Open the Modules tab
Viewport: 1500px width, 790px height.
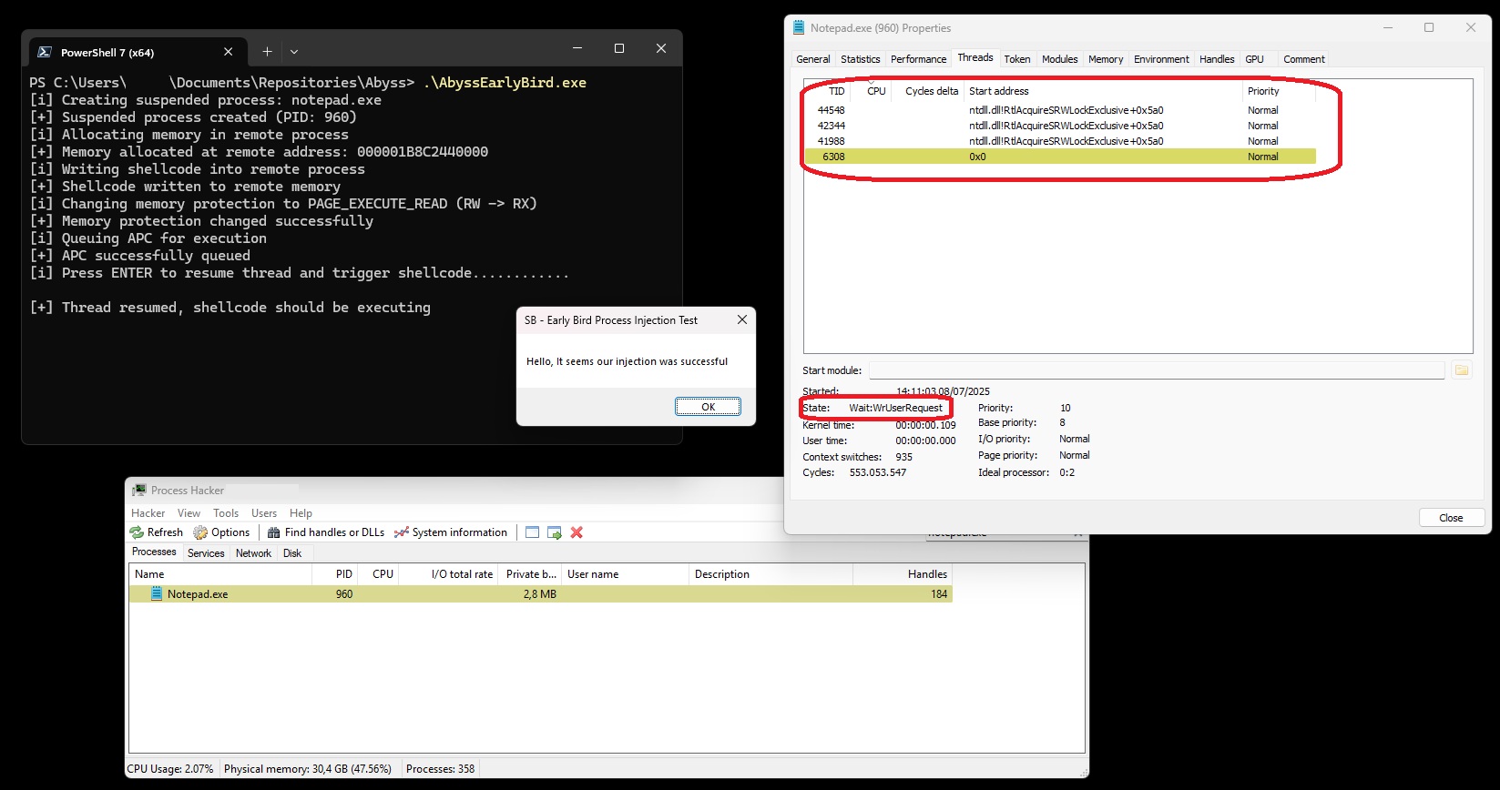point(1060,59)
